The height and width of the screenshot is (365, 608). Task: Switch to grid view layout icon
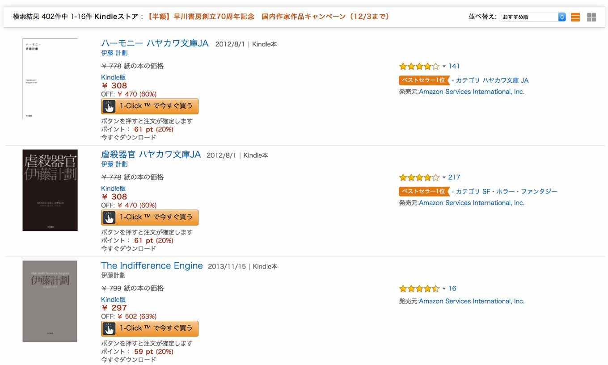point(591,17)
